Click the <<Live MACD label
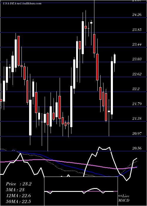The height and width of the screenshot is (206, 147). pyautogui.click(x=124, y=198)
